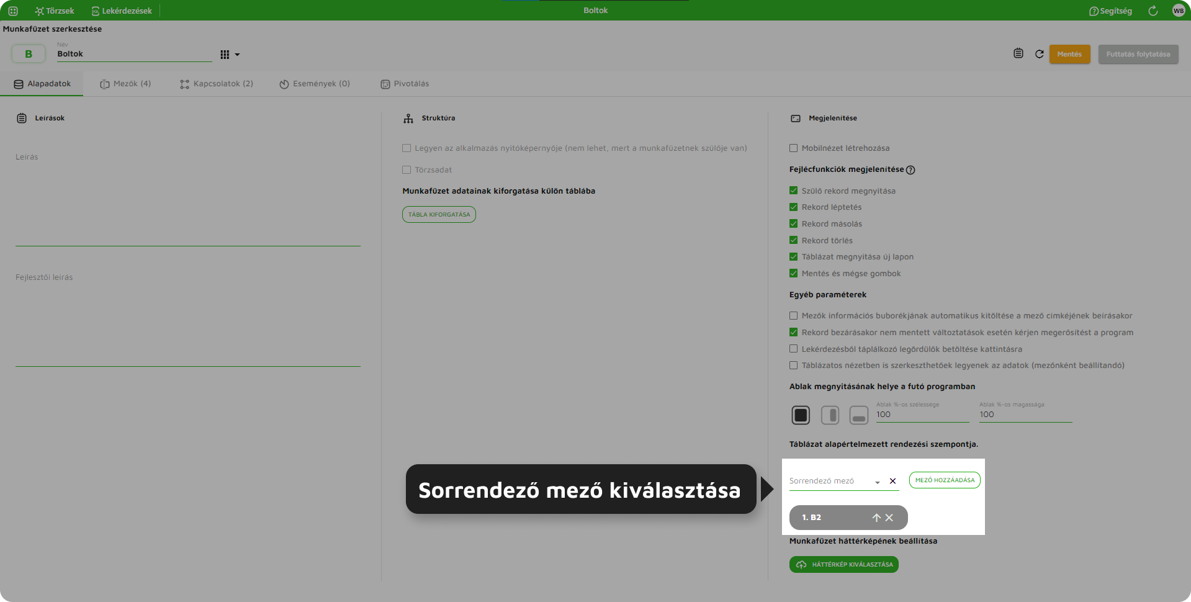Viewport: 1191px width, 602px height.
Task: Select the bottom panel layout icon
Action: [x=859, y=415]
